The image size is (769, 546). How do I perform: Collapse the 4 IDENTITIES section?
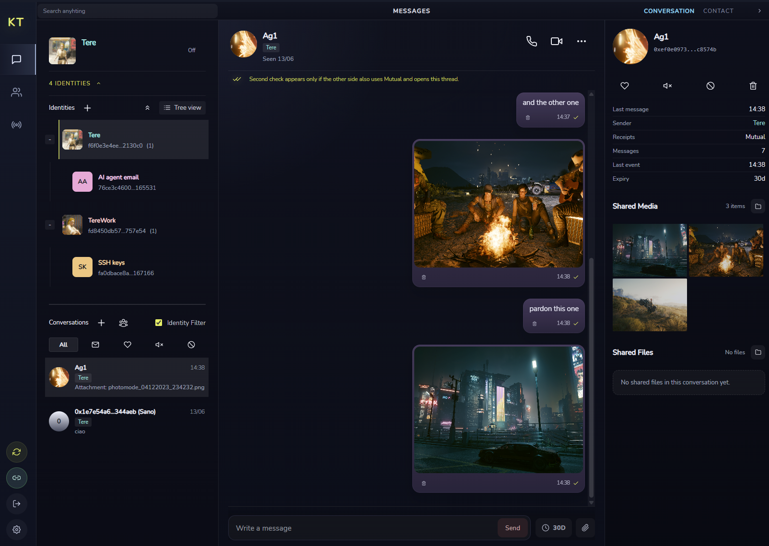[x=75, y=83]
